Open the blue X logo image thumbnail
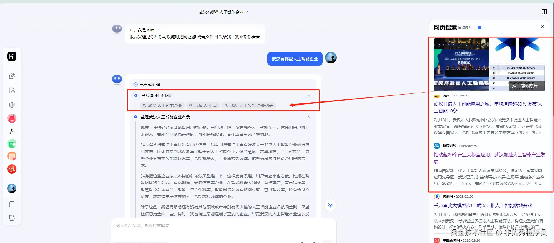 click(x=517, y=51)
